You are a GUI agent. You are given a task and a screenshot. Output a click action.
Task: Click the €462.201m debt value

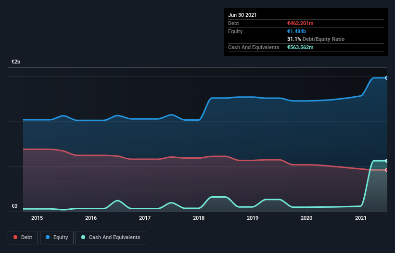pyautogui.click(x=300, y=23)
